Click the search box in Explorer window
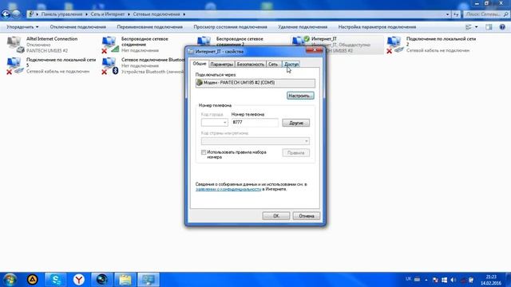The width and height of the screenshot is (511, 287). [486, 14]
